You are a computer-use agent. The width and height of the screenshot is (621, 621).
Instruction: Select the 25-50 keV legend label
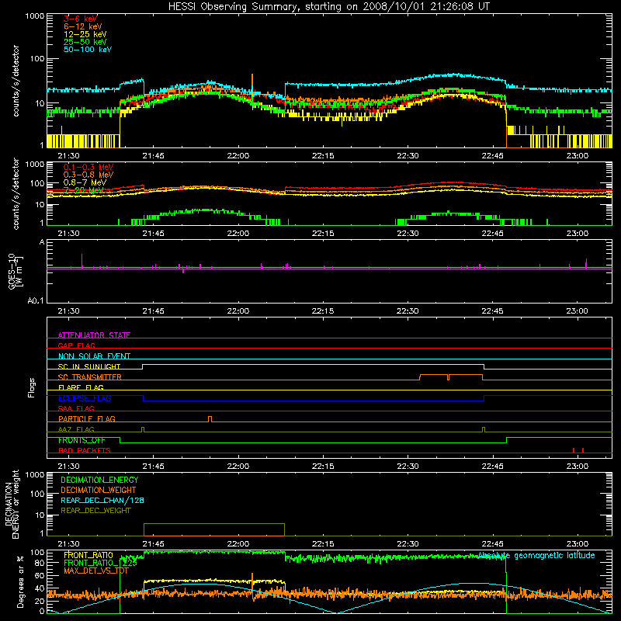(85, 42)
